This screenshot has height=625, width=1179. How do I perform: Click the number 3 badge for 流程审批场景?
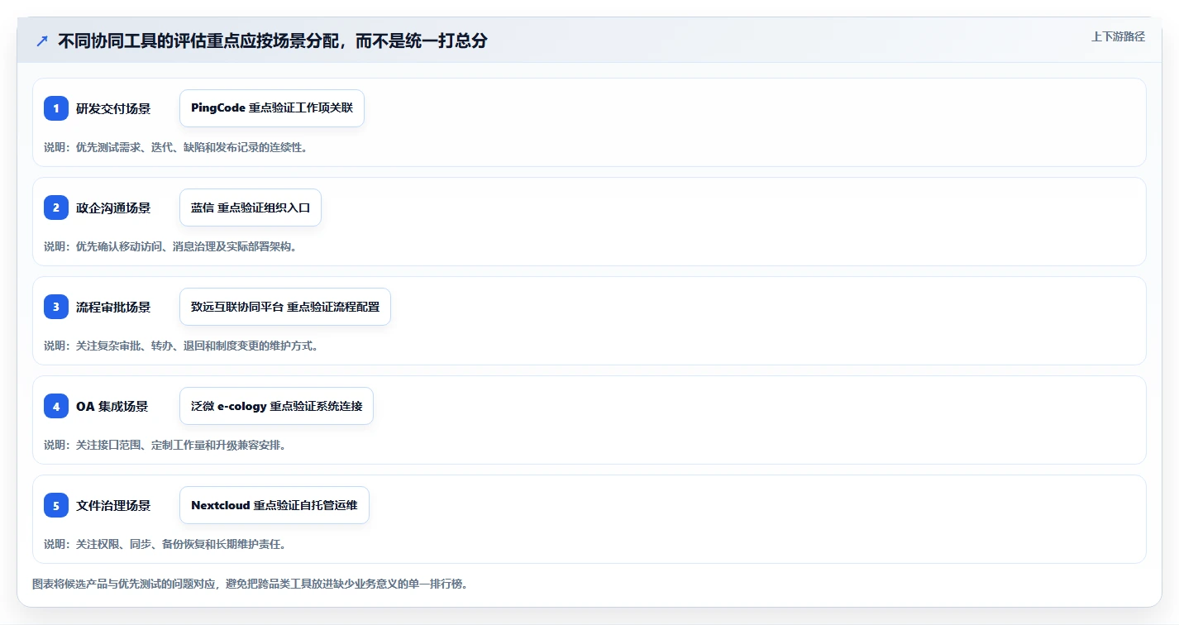tap(56, 307)
